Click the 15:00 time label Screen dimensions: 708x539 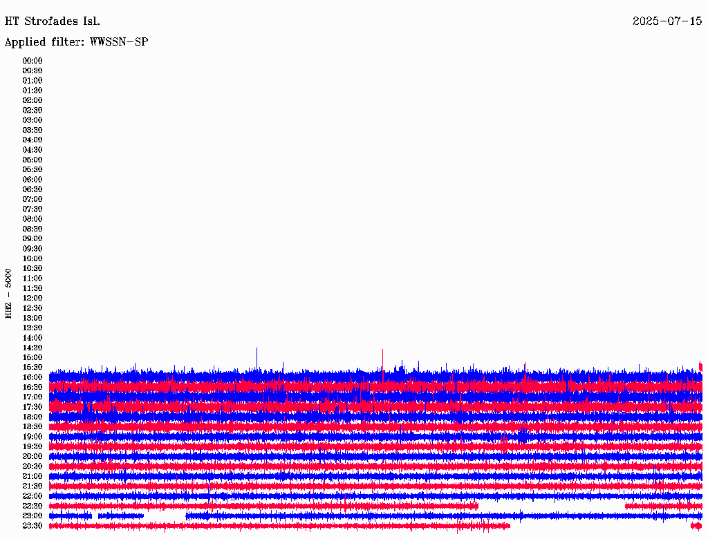pos(32,357)
